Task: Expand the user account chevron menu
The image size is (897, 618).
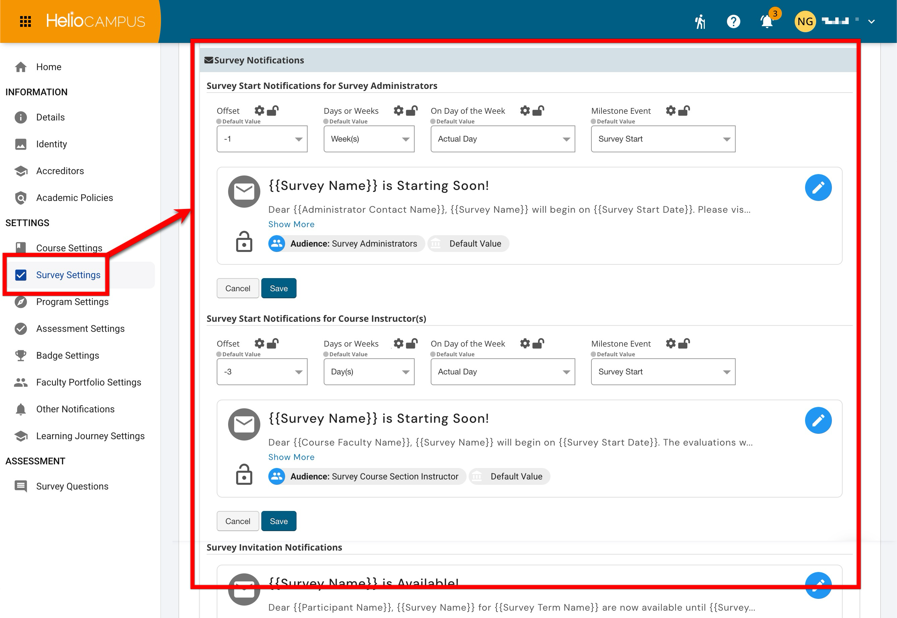Action: click(872, 22)
